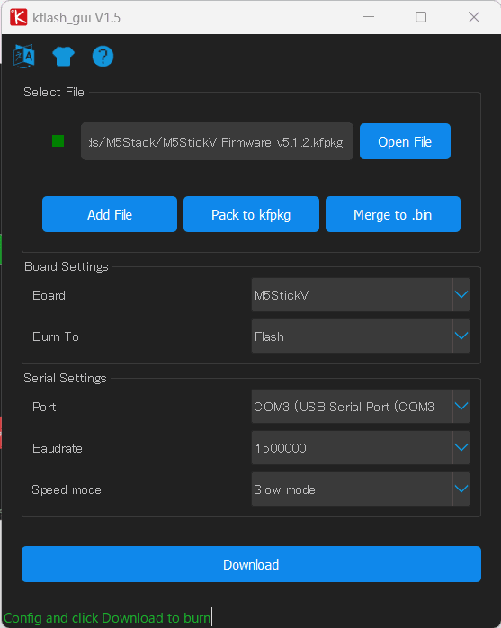Click Merge to .bin button

pos(393,214)
